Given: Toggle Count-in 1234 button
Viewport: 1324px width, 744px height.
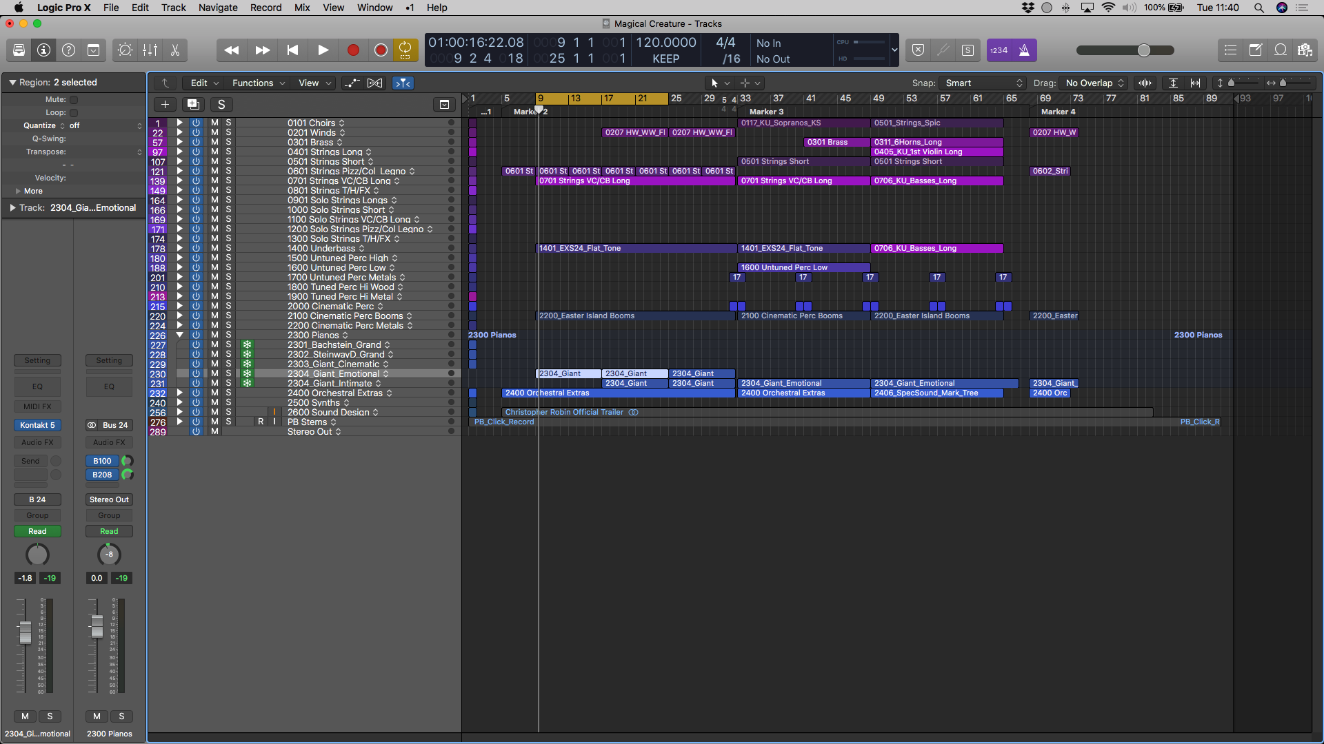Looking at the screenshot, I should click(x=999, y=50).
